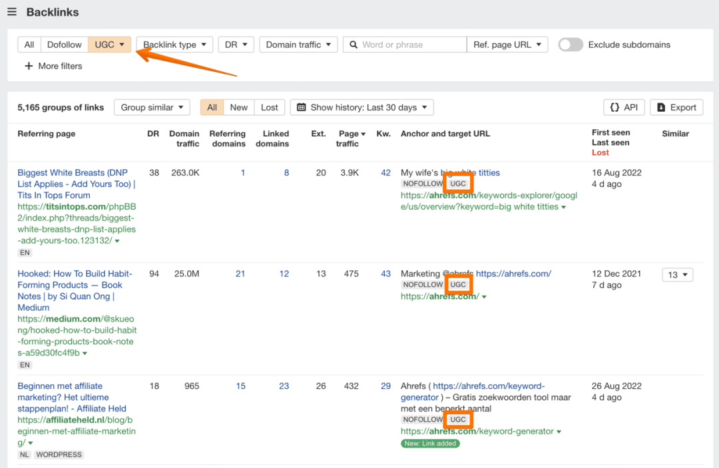The image size is (719, 468).
Task: Click the Export download icon
Action: [661, 107]
